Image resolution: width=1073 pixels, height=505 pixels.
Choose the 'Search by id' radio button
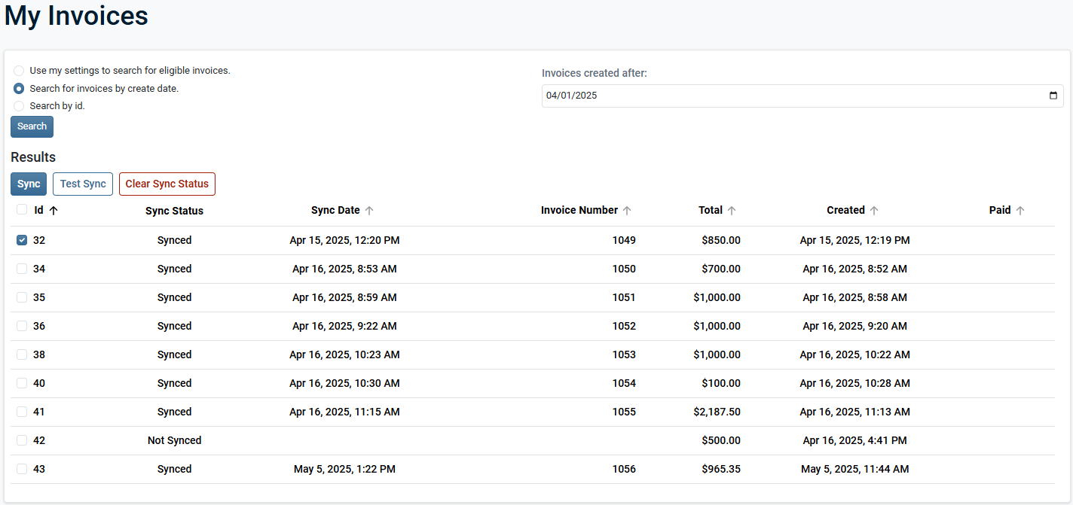click(19, 106)
